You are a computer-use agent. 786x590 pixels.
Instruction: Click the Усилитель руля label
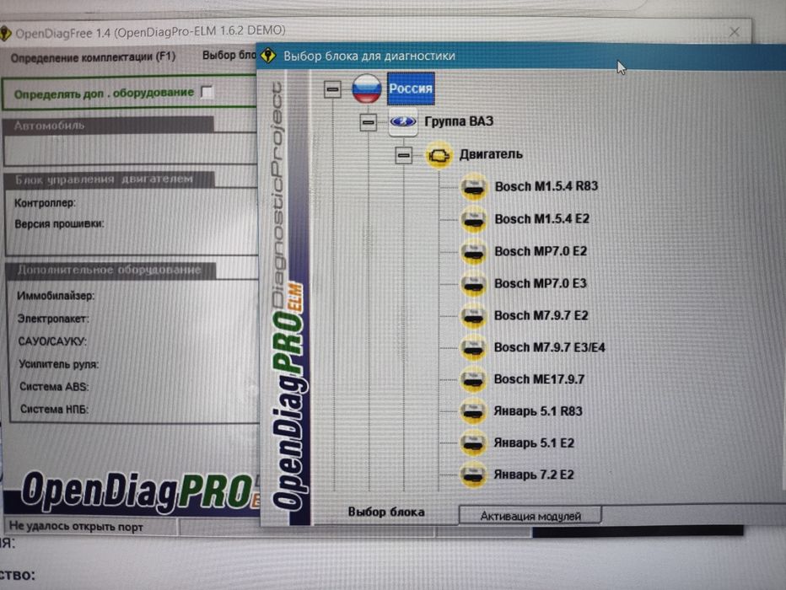pyautogui.click(x=59, y=364)
